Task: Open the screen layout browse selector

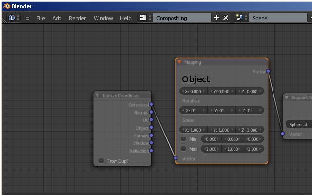Action: tap(145, 18)
